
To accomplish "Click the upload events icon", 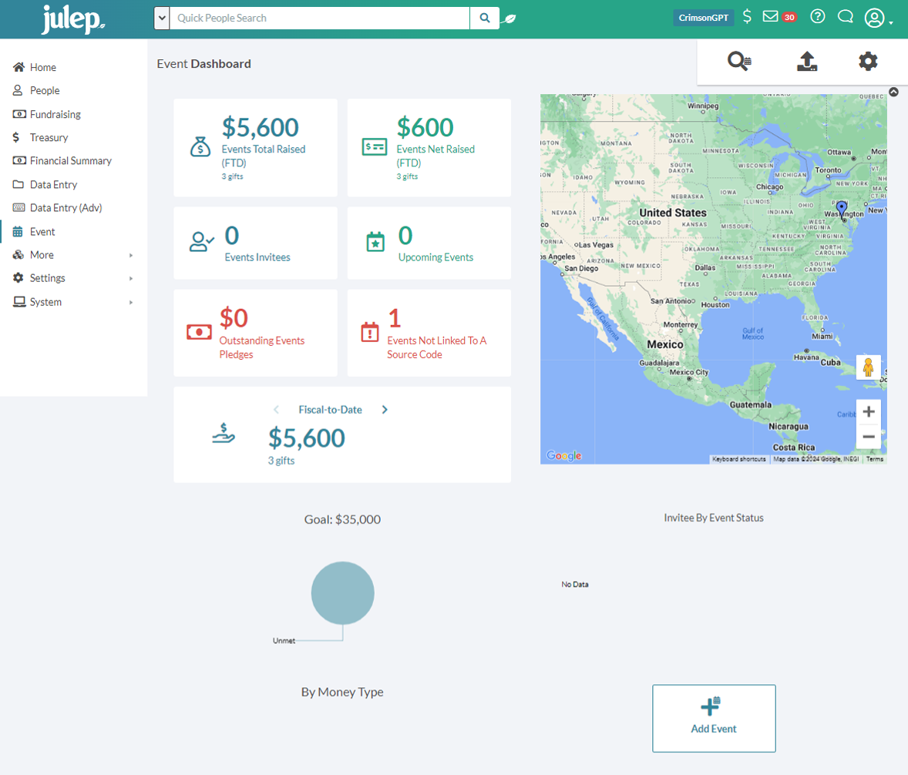I will click(806, 62).
